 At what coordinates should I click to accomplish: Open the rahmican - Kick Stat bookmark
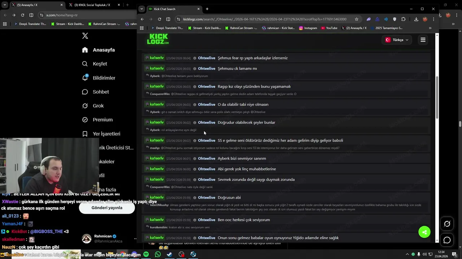coord(278,28)
